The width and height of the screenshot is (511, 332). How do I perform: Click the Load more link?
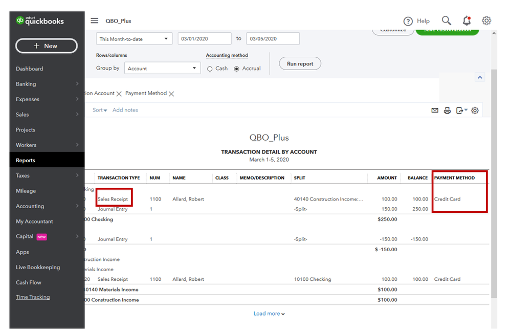coord(269,314)
